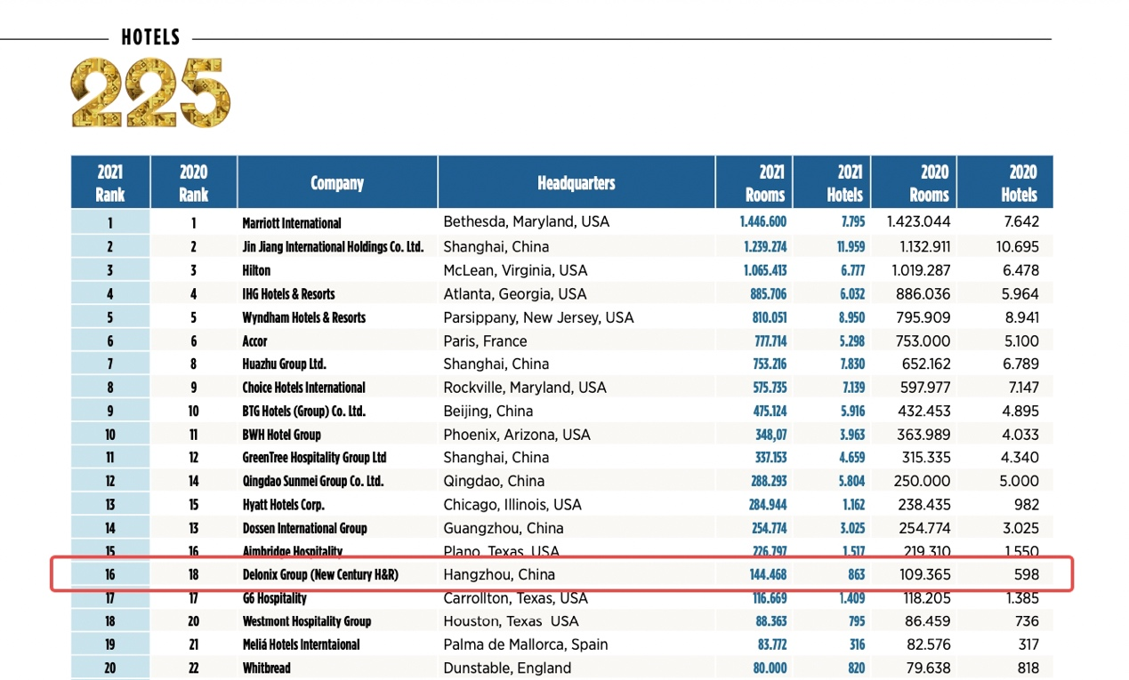Image resolution: width=1129 pixels, height=680 pixels.
Task: Click Jin Jiang International Holdings Co. Ltd.
Action: pyautogui.click(x=333, y=247)
